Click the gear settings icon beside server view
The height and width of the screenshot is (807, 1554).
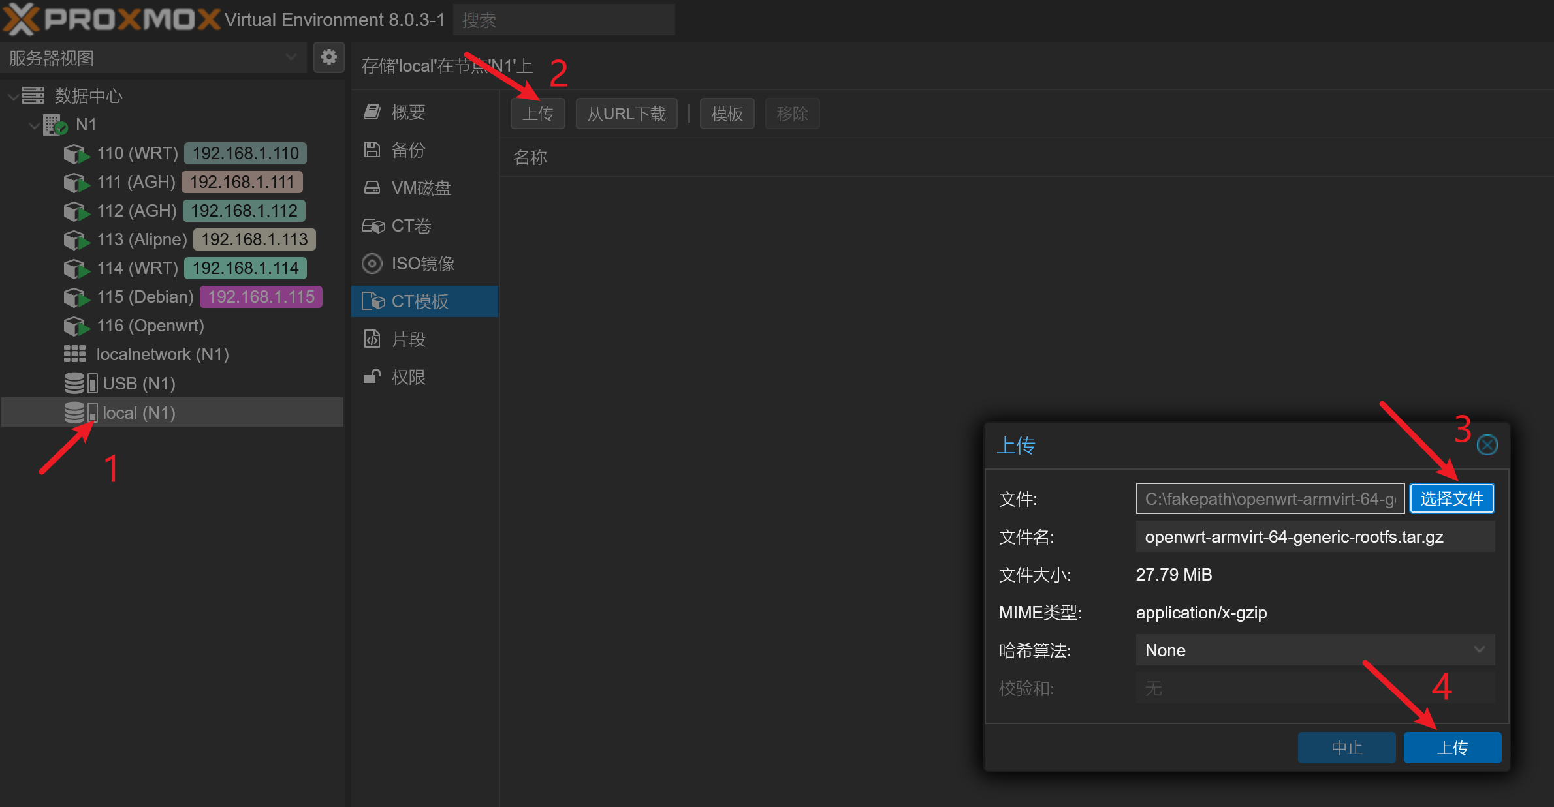328,57
